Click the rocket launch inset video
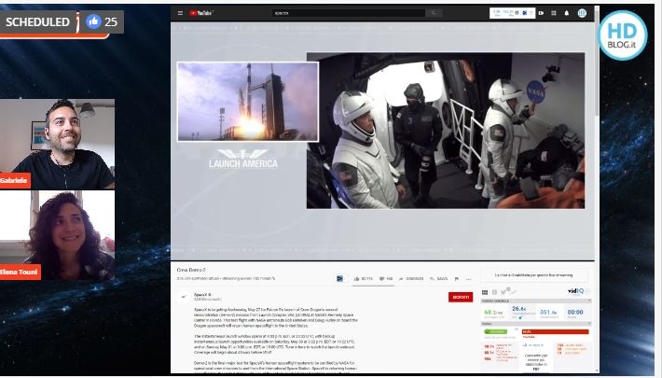662x378 pixels. coord(248,102)
